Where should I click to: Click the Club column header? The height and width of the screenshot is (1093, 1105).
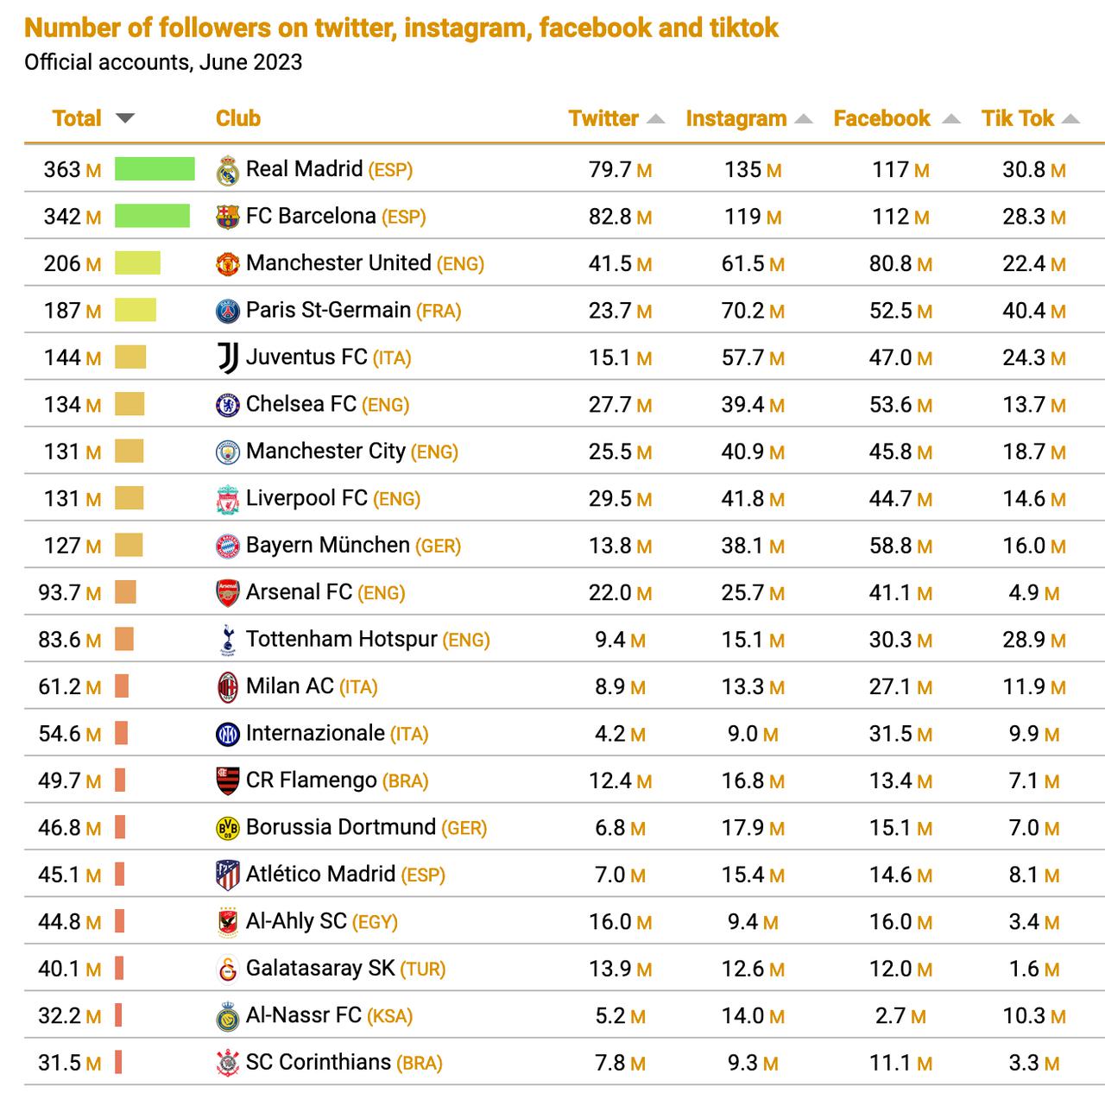click(238, 118)
